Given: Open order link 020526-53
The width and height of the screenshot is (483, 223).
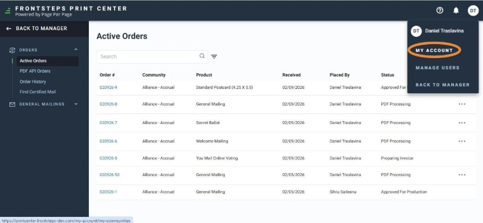Looking at the screenshot, I should [110, 174].
